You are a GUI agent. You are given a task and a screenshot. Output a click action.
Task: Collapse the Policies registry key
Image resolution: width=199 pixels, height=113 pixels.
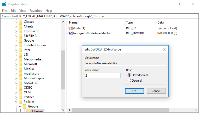(16, 102)
